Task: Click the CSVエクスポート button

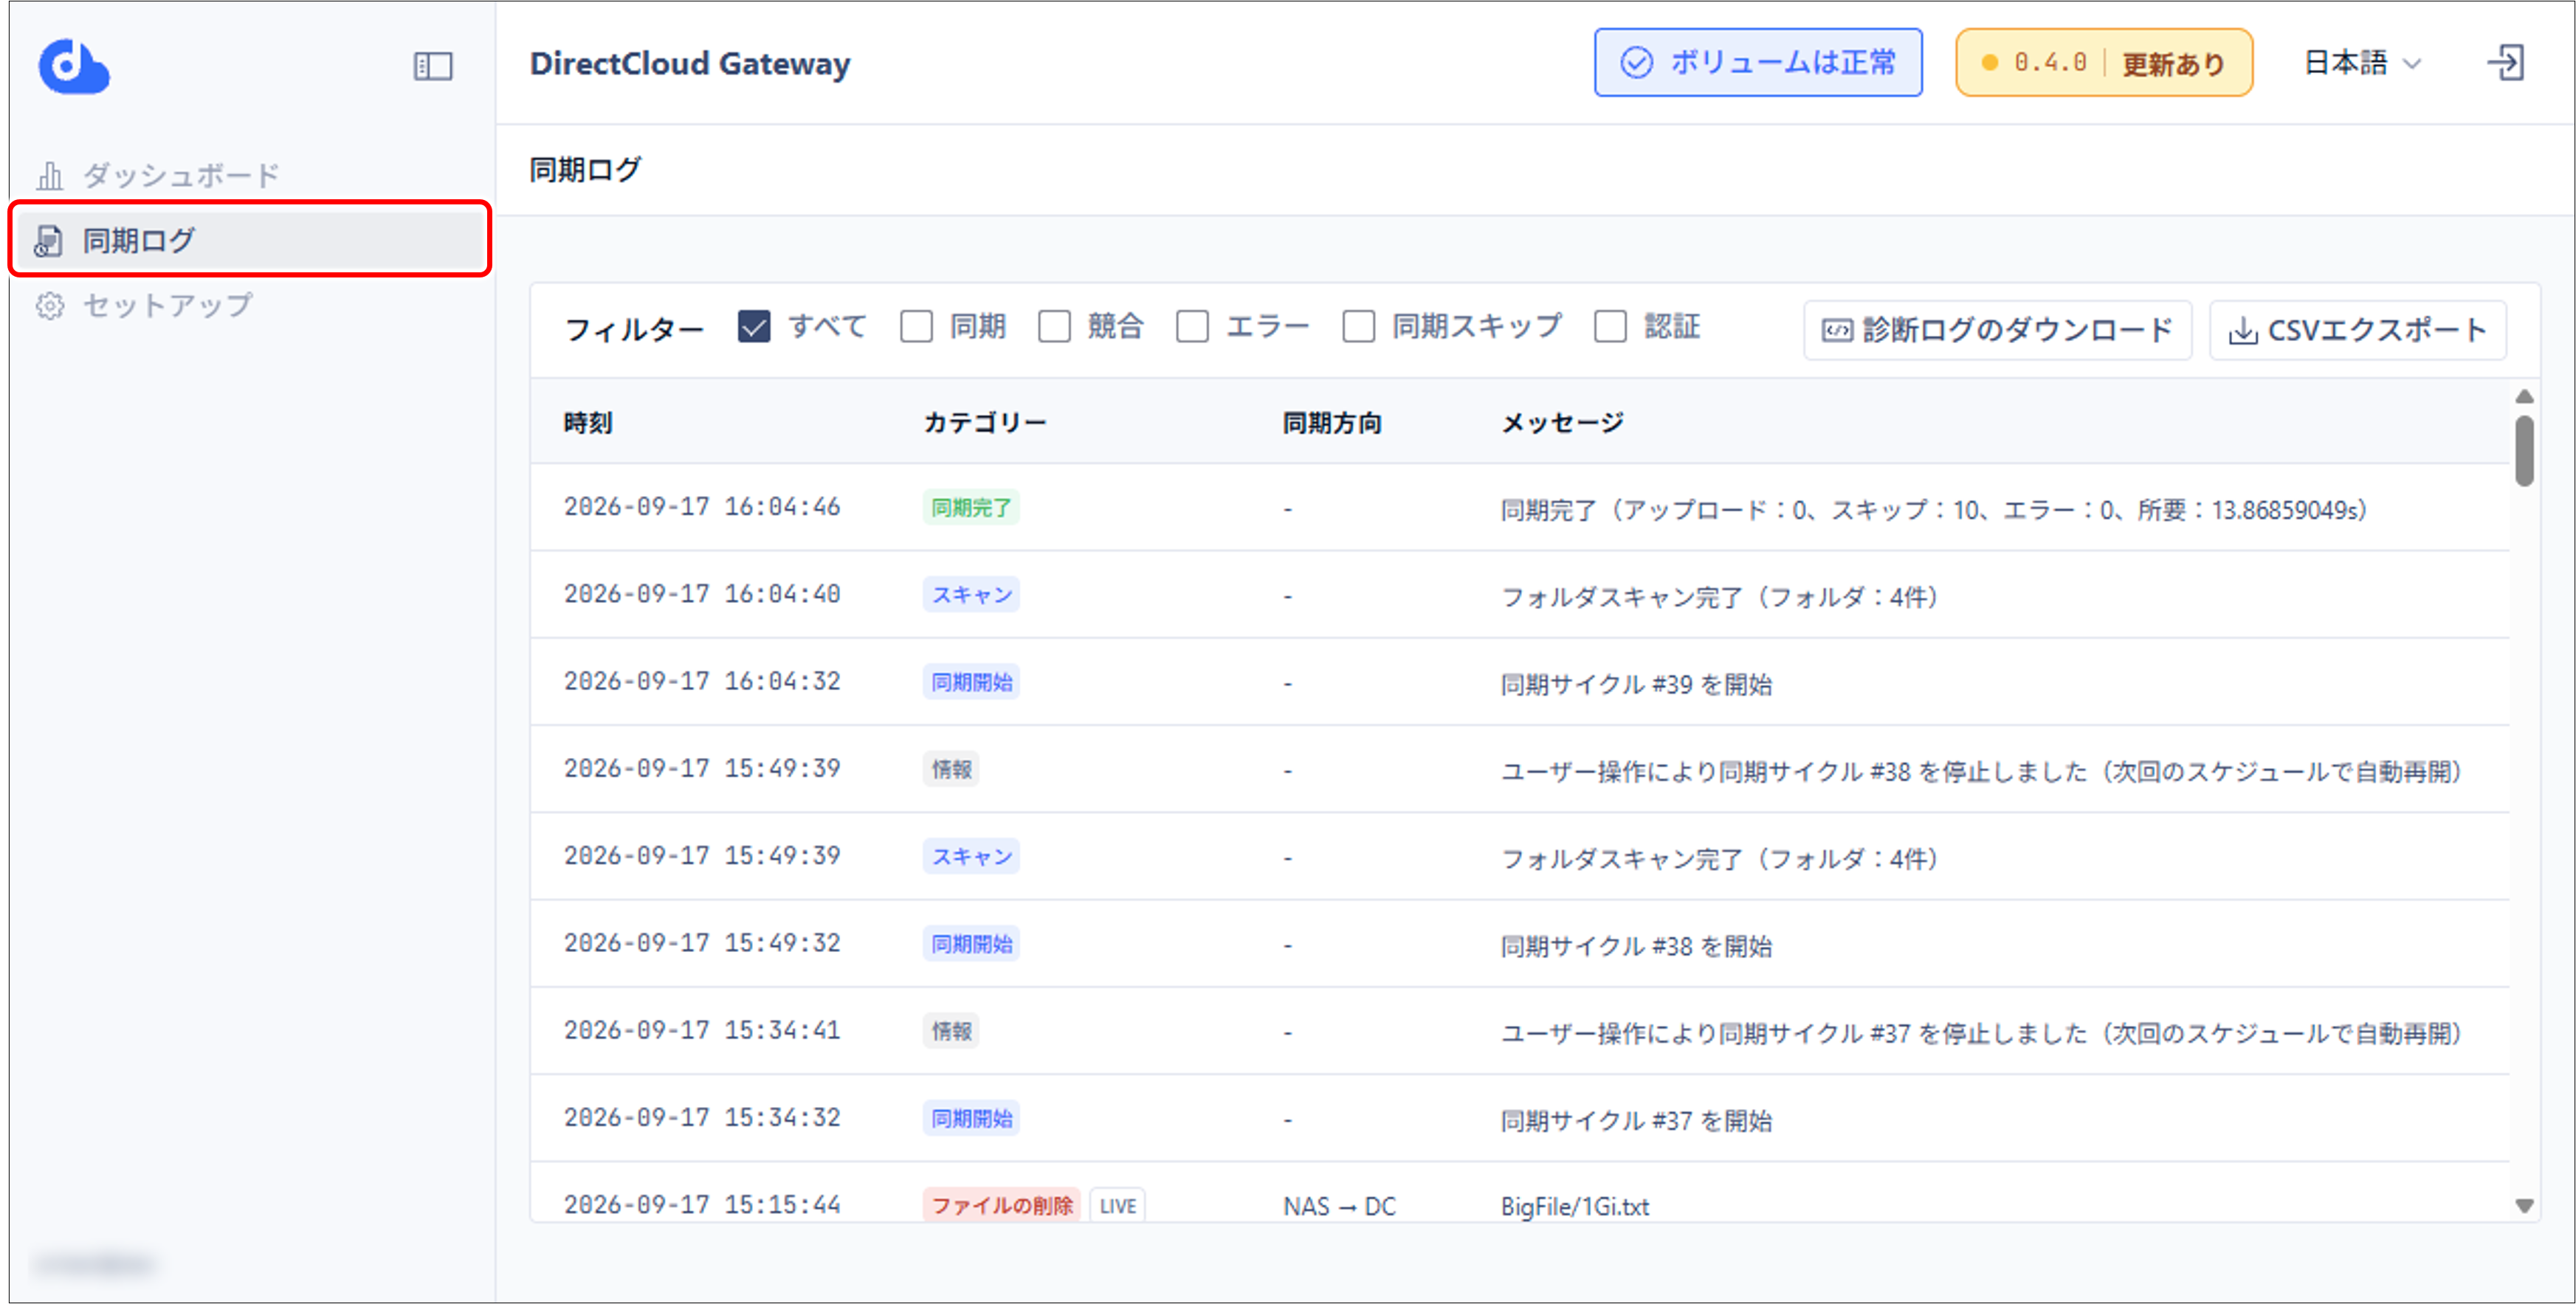Action: [2358, 330]
